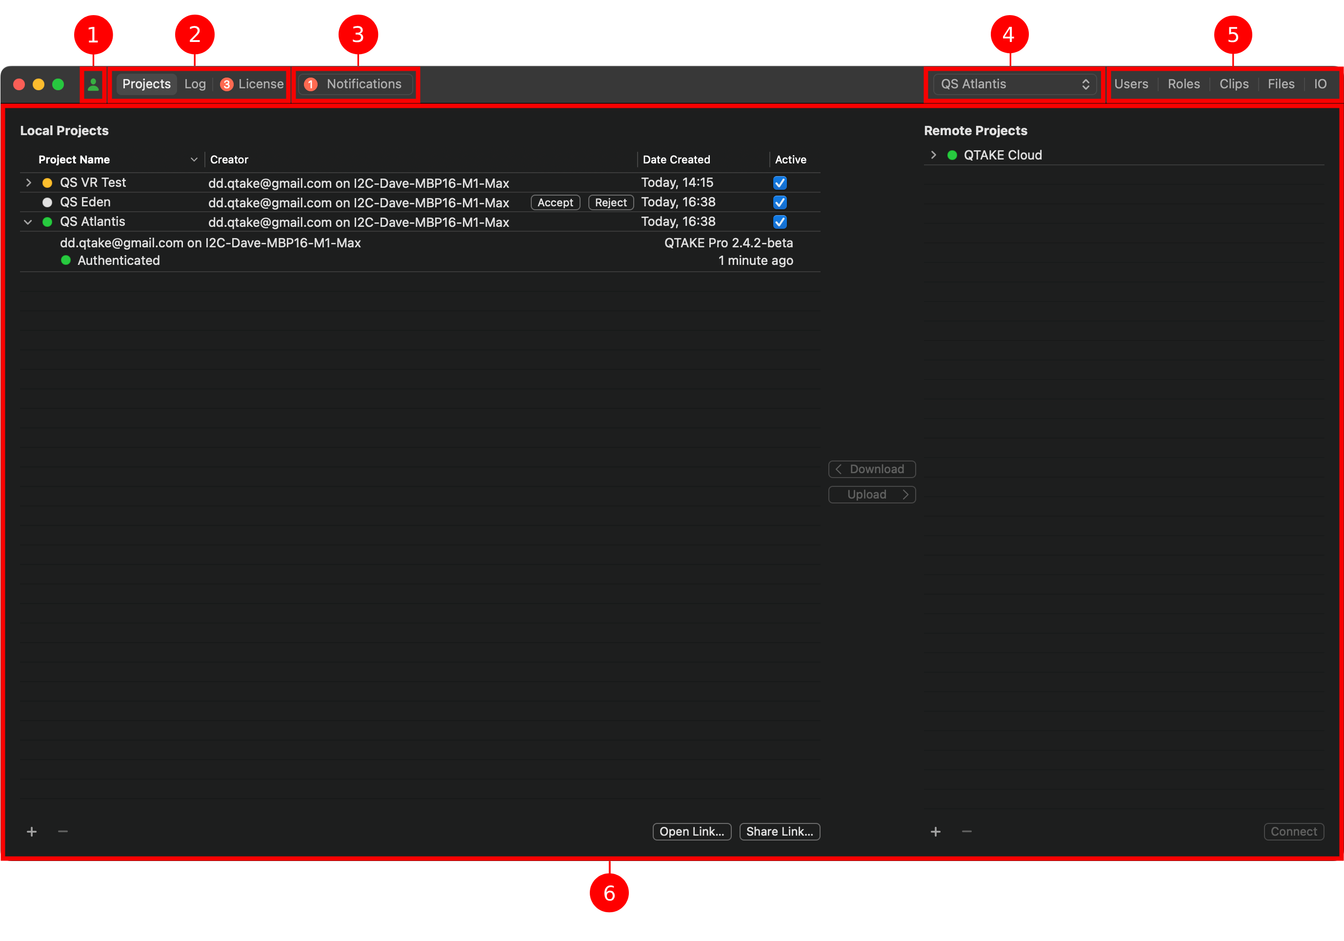Remove local project with minus icon
Image resolution: width=1344 pixels, height=941 pixels.
point(62,832)
